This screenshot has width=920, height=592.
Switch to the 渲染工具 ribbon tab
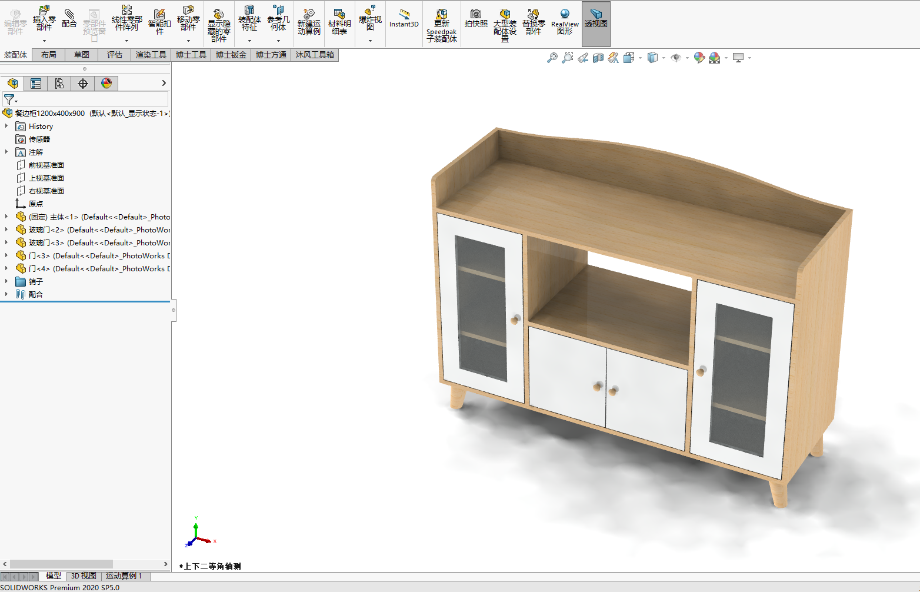point(151,55)
